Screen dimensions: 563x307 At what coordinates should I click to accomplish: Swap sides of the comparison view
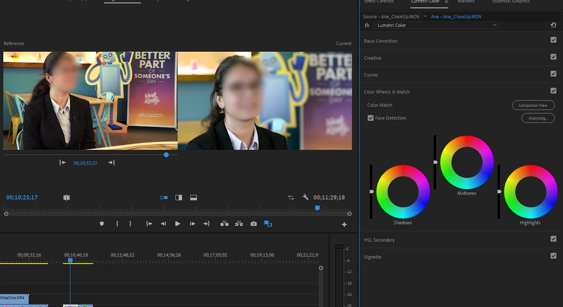click(x=291, y=198)
